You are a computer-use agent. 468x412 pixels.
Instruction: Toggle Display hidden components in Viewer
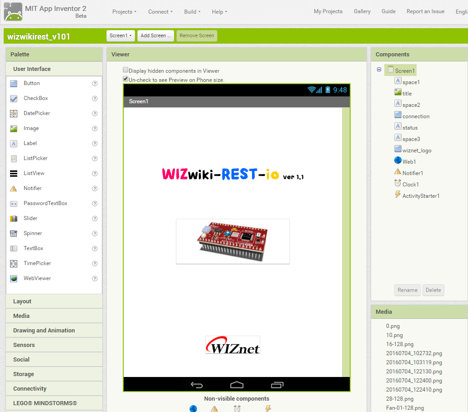coord(126,70)
